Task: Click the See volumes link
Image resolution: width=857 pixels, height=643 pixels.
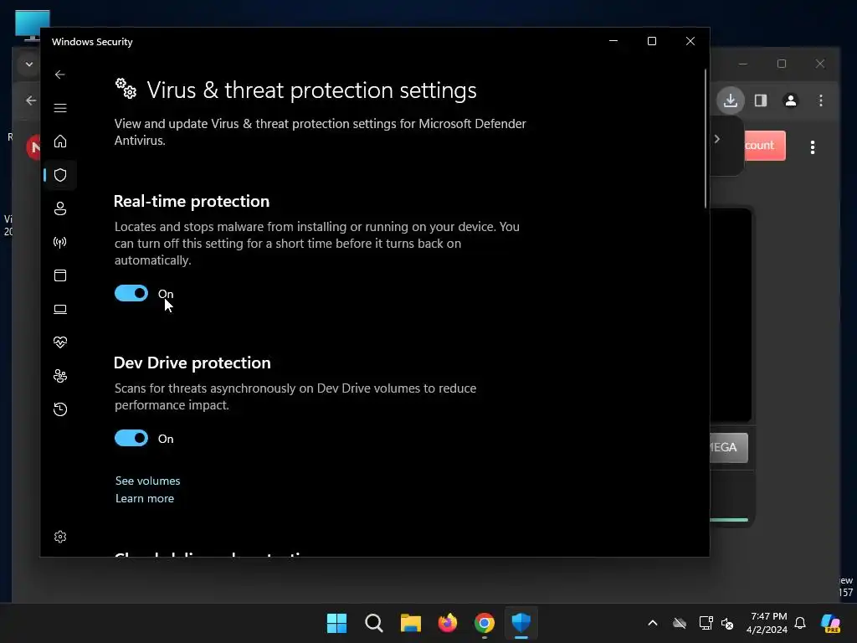Action: (x=147, y=481)
